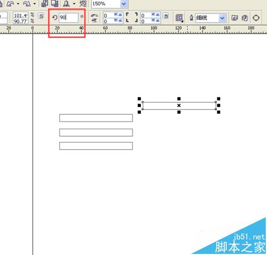Image resolution: width=267 pixels, height=255 pixels.
Task: Click the top-left corner roundness field
Action: pos(108,16)
